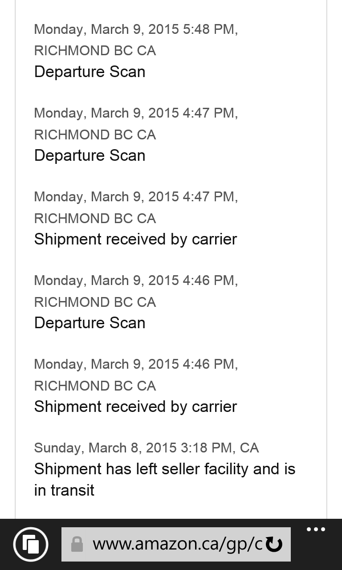
Task: Click RICHMOND BC CA above last Shipment received entry
Action: click(95, 386)
